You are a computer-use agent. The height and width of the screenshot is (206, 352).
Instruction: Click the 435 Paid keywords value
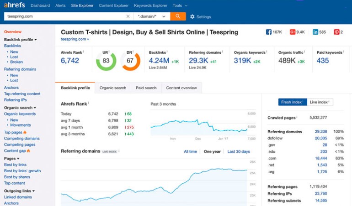click(x=323, y=61)
